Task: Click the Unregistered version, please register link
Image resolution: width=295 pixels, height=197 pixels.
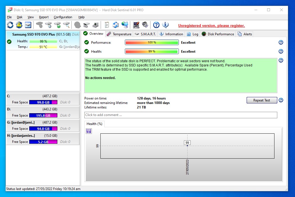Action: click(211, 26)
